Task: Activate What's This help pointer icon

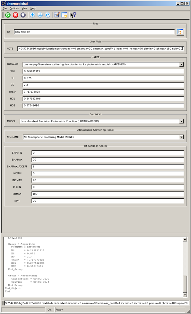Action: [73, 15]
